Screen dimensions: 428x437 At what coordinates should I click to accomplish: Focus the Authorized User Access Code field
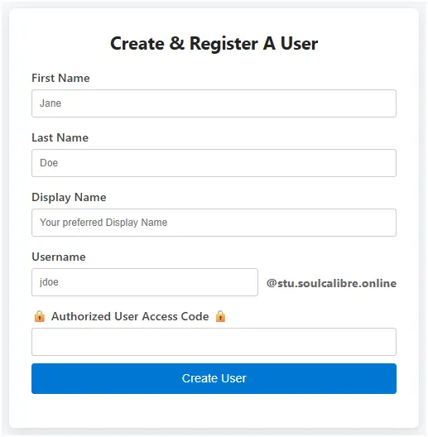click(x=214, y=342)
